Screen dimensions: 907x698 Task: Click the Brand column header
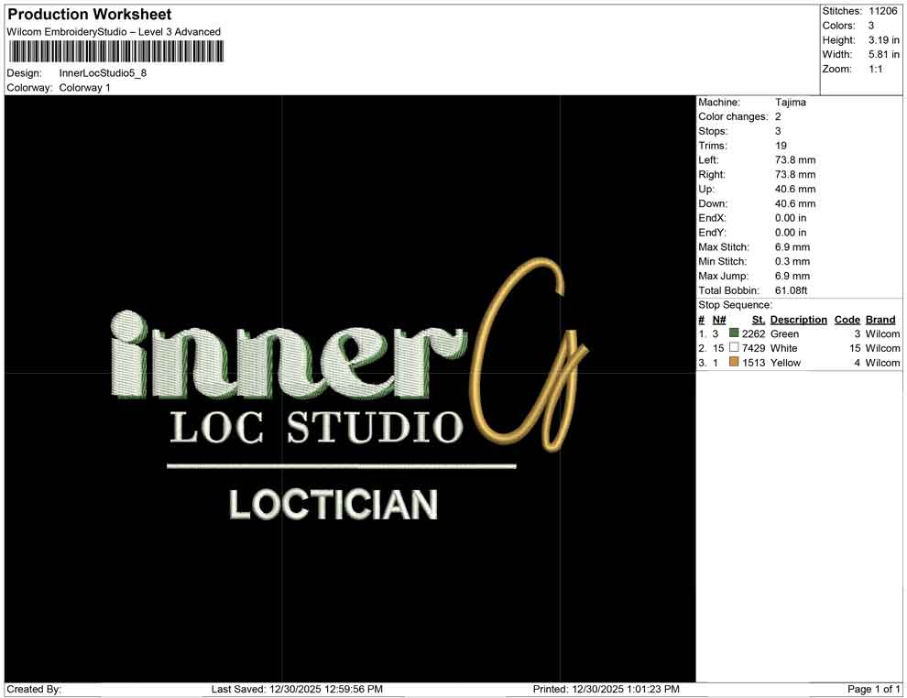(x=880, y=319)
